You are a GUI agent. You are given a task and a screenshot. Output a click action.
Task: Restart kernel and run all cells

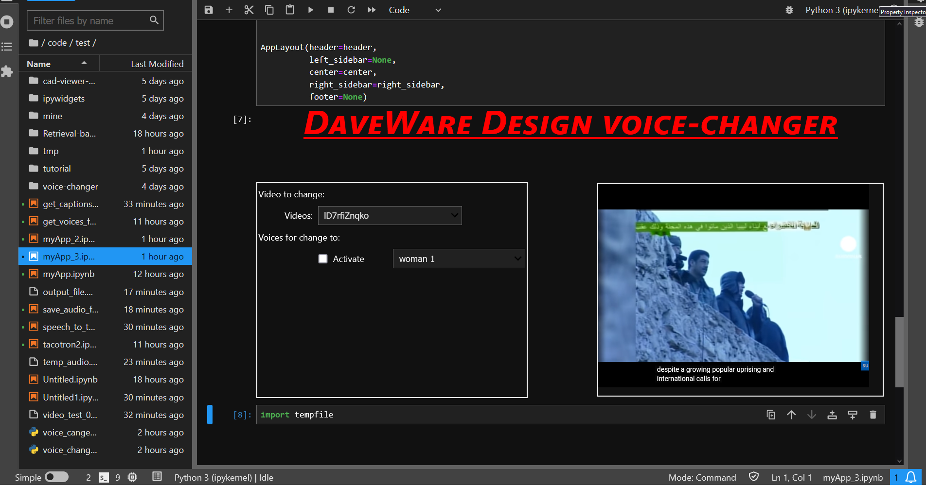click(x=372, y=10)
